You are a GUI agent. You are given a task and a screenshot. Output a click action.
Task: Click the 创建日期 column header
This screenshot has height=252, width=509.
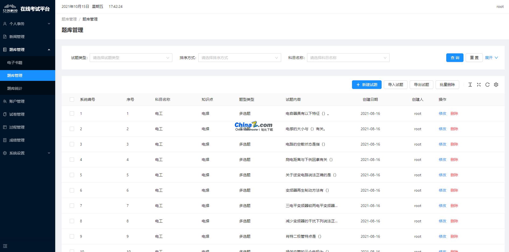click(x=370, y=99)
